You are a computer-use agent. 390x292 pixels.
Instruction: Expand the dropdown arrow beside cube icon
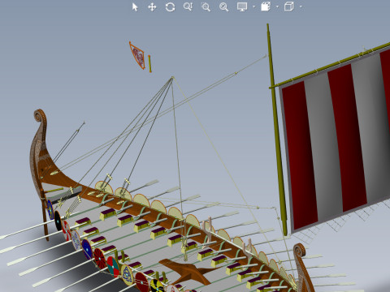click(301, 6)
